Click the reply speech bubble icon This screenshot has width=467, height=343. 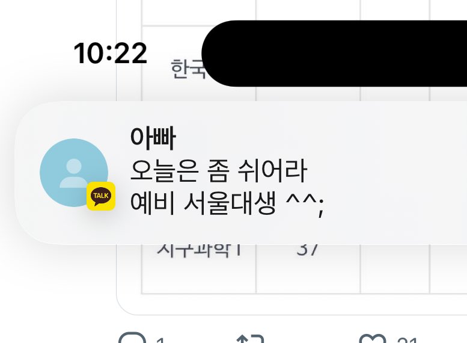pos(132,338)
